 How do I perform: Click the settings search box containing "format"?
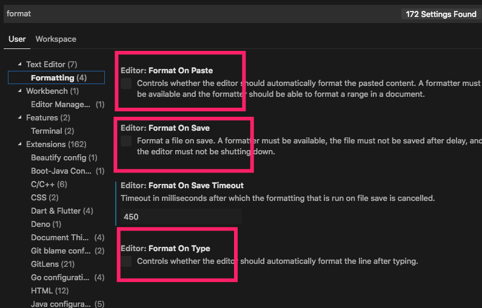coord(200,13)
